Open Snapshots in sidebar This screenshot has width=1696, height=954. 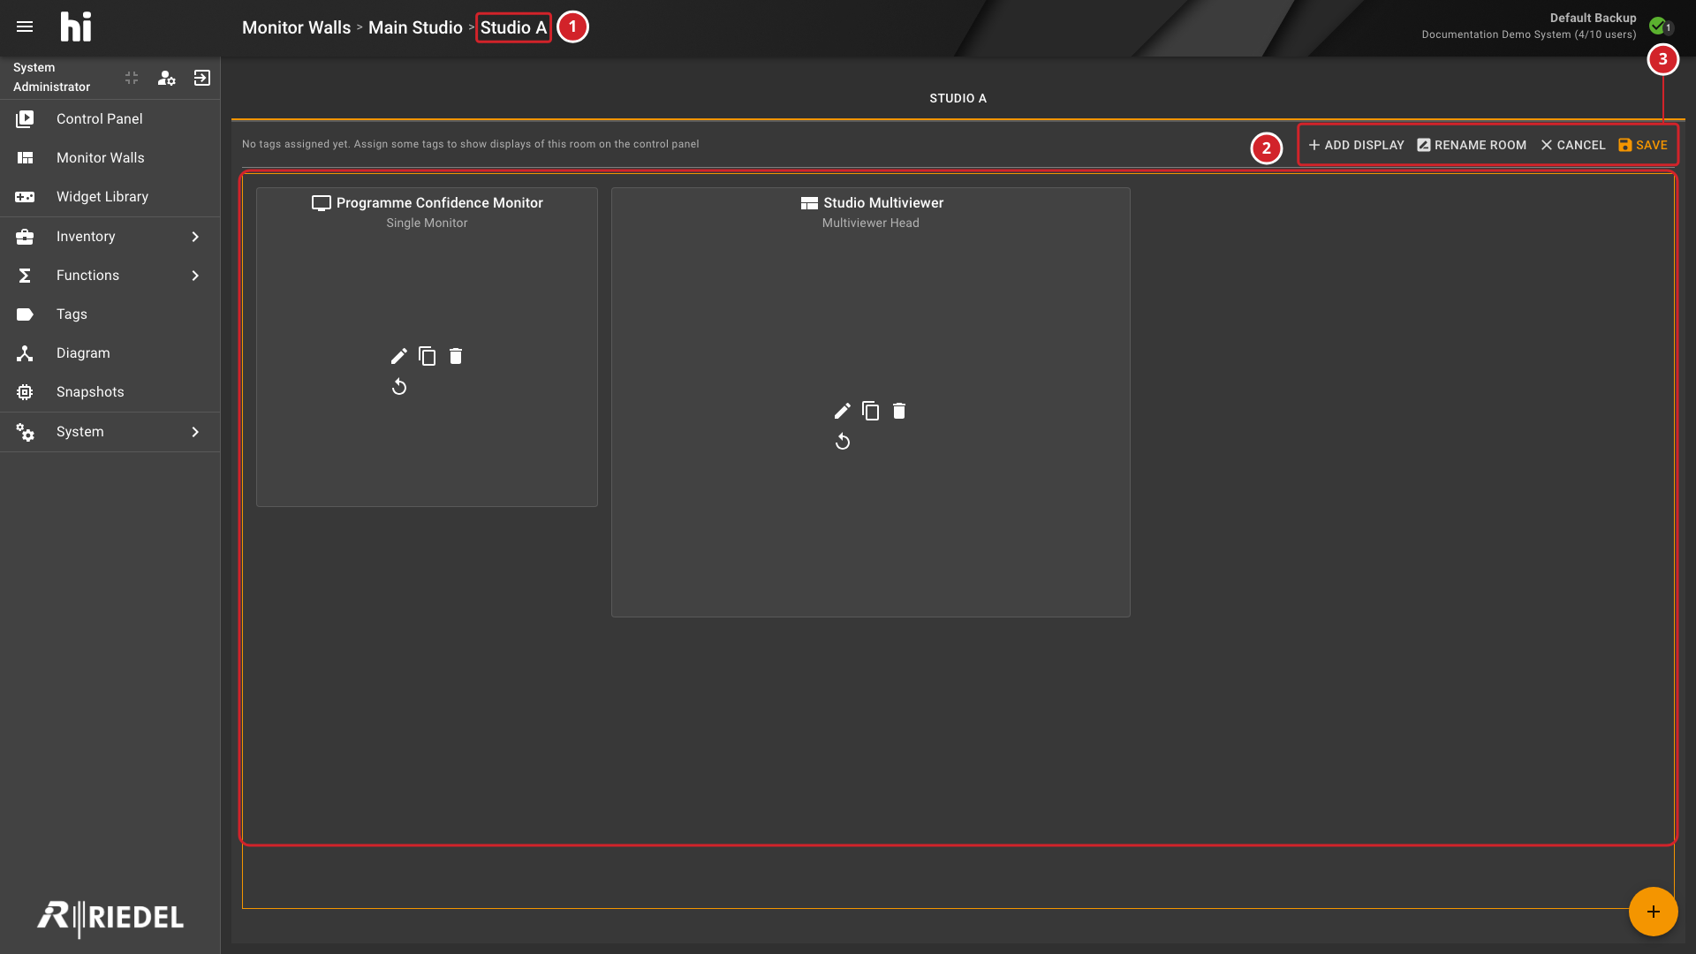point(110,391)
